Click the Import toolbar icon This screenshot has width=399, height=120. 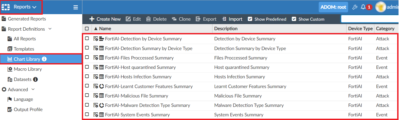coord(224,19)
